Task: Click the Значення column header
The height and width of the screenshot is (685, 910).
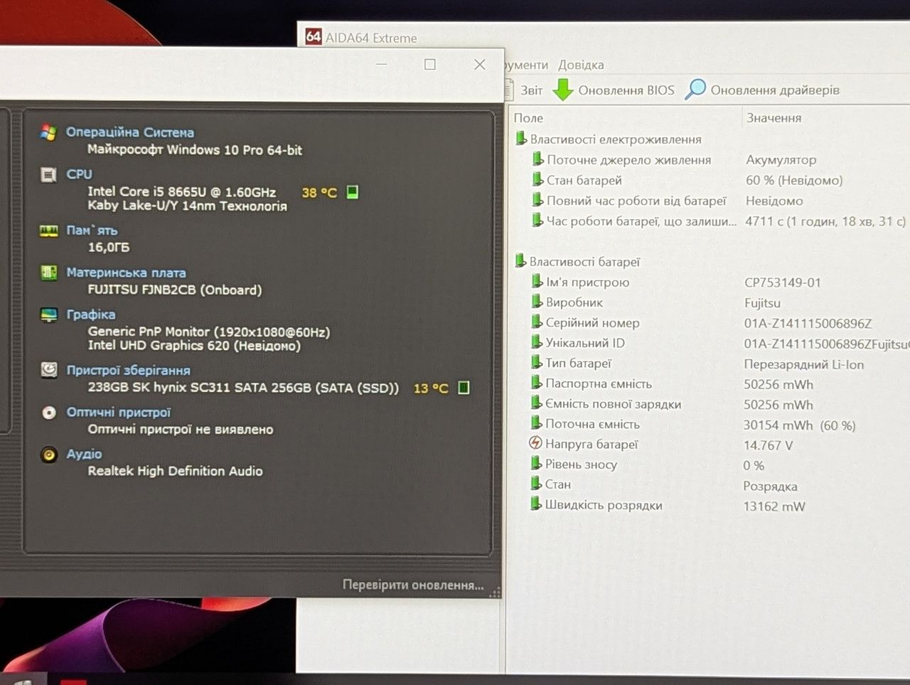Action: (773, 118)
